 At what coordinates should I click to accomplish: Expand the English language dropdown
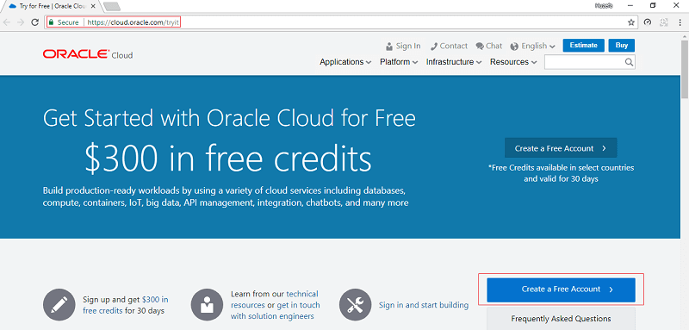point(532,46)
